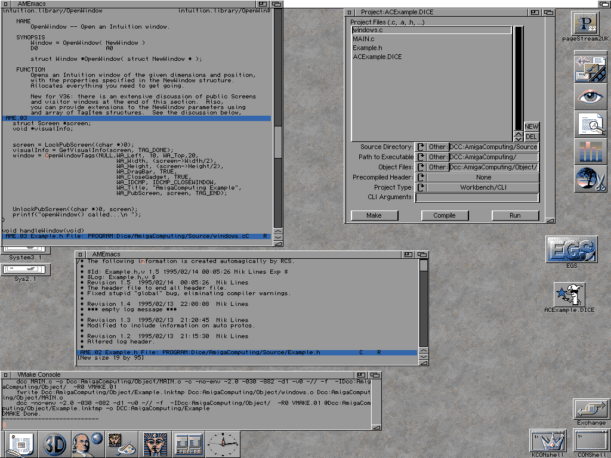Cycle the Object Files option gadget

[421, 168]
